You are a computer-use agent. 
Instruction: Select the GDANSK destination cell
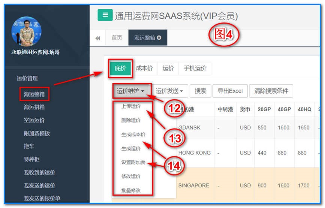189,128
